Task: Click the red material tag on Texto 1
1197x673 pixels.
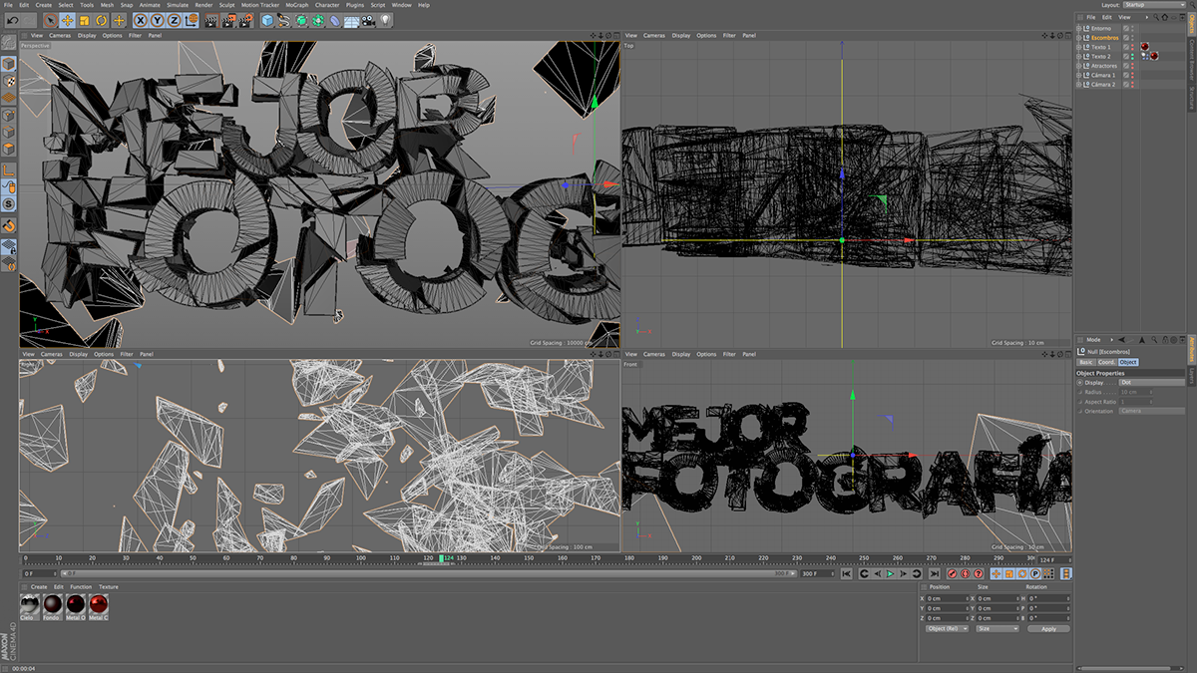Action: coord(1144,47)
